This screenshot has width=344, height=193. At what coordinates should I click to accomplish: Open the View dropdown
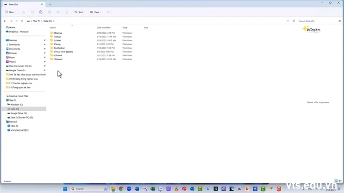pyautogui.click(x=96, y=12)
